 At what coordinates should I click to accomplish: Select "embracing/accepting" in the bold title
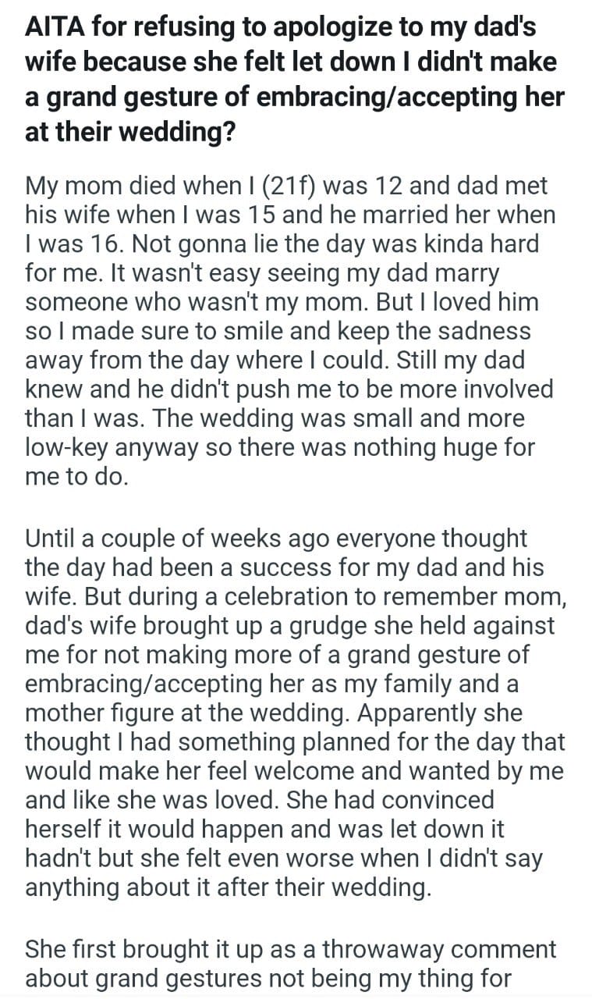pos(409,98)
